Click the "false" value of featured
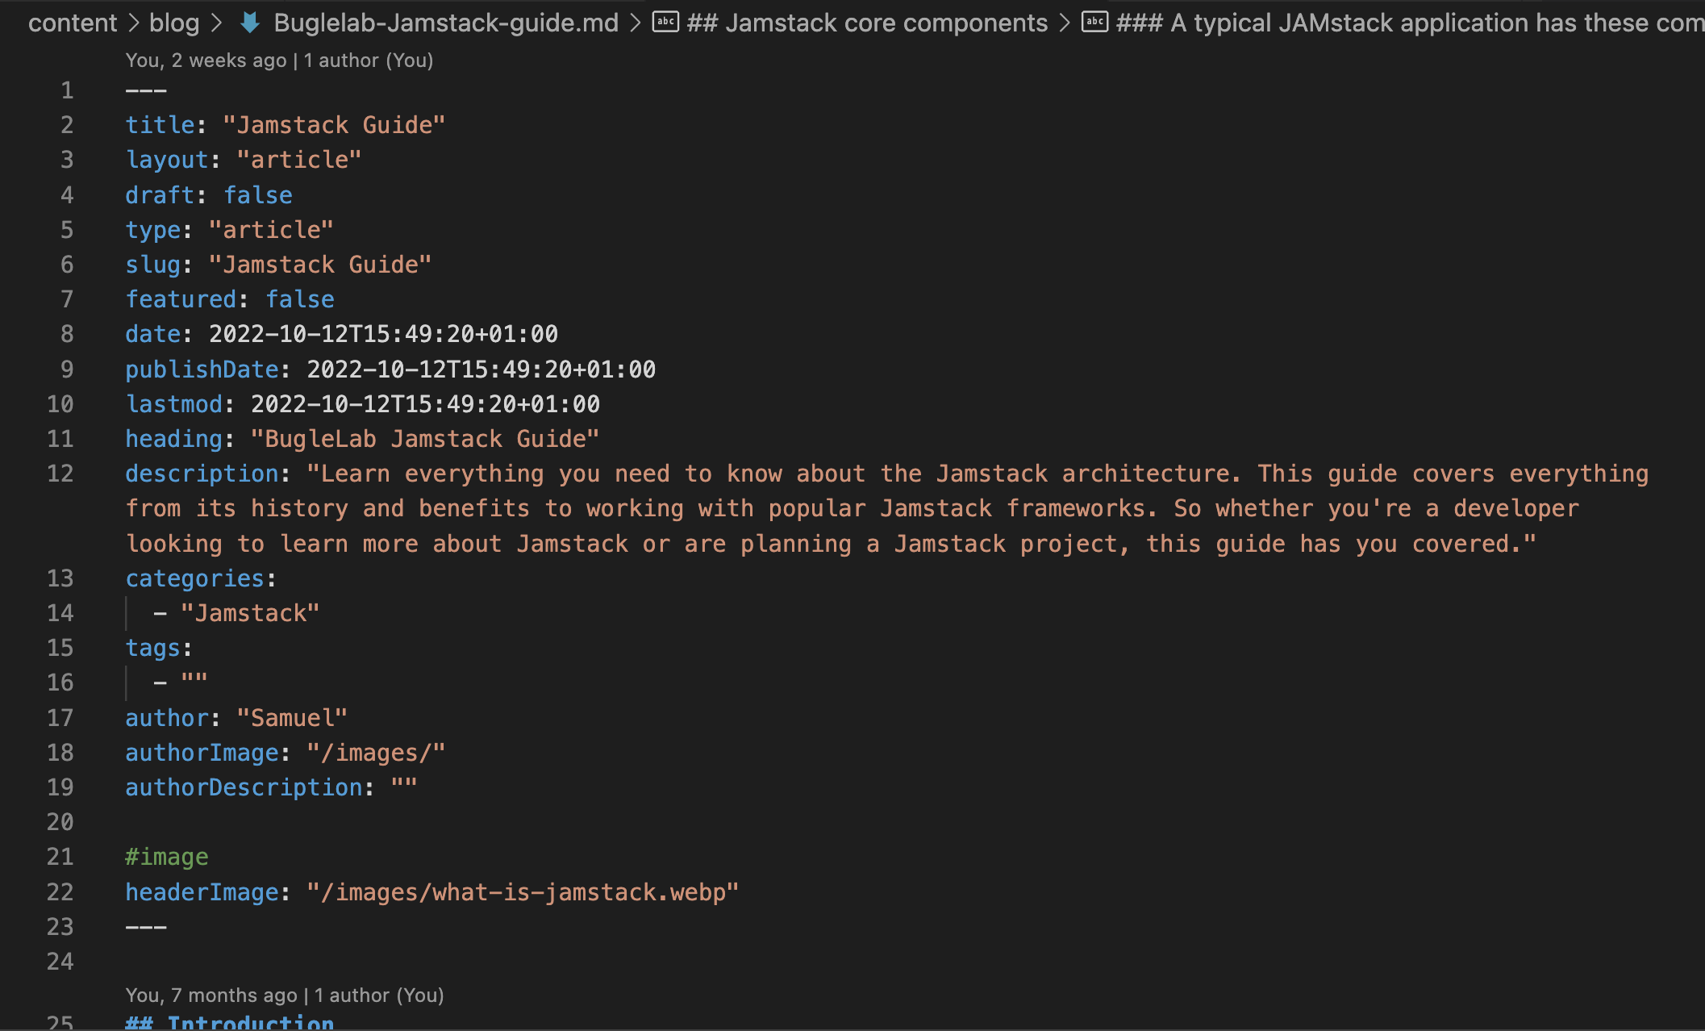The image size is (1705, 1031). [300, 299]
